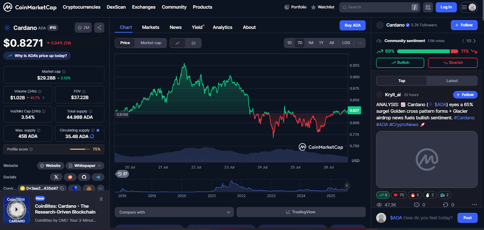Open the News tab
Screen dimensions: 484x230
175,27
